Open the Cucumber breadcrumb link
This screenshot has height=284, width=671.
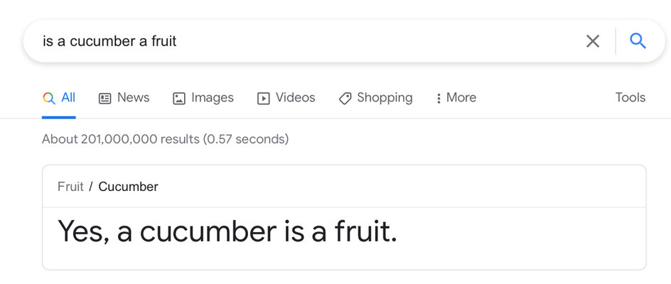tap(129, 187)
